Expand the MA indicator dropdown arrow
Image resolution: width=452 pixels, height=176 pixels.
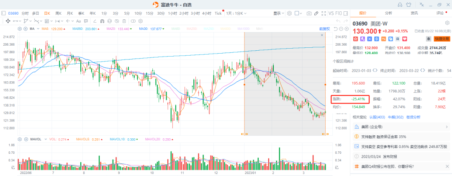coord(39,29)
